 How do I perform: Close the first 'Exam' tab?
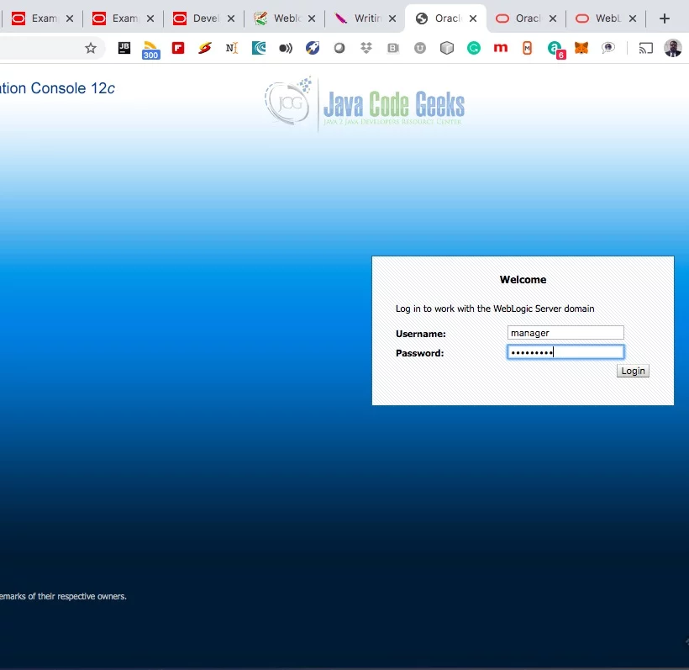point(70,18)
